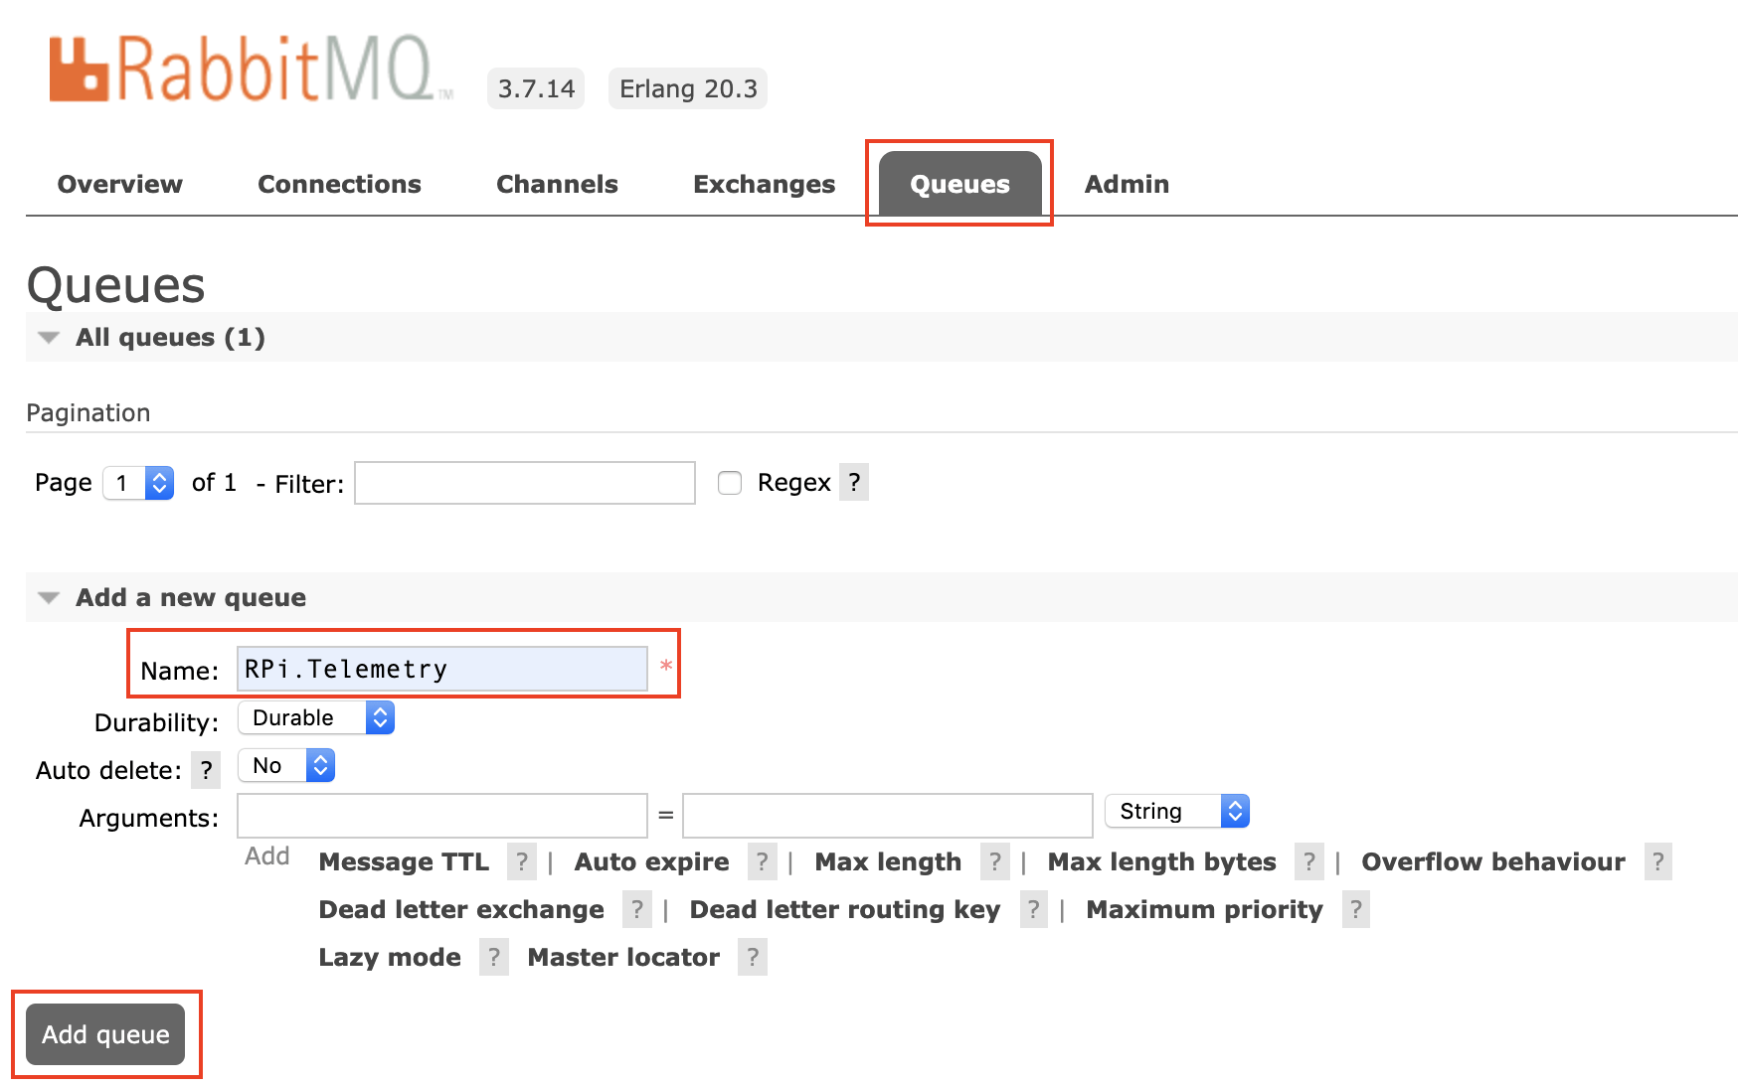
Task: Add Dead letter exchange argument
Action: (461, 909)
